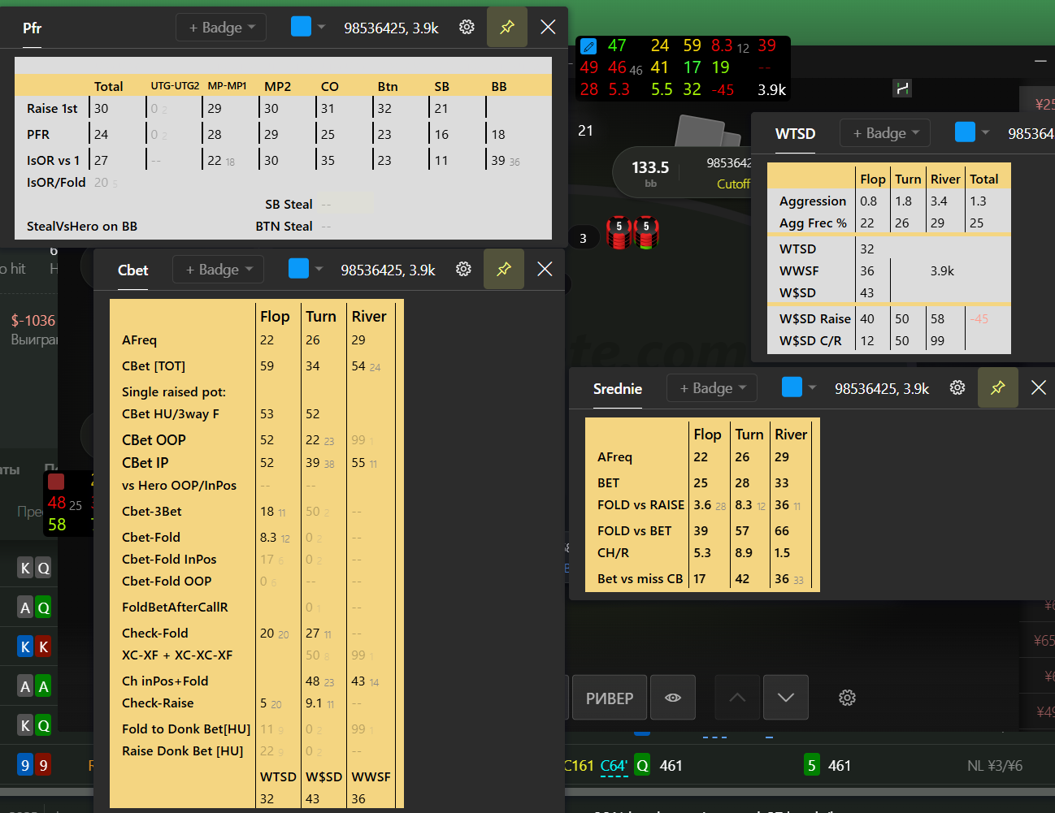Viewport: 1055px width, 813px height.
Task: Select the Pfr tab
Action: point(33,28)
